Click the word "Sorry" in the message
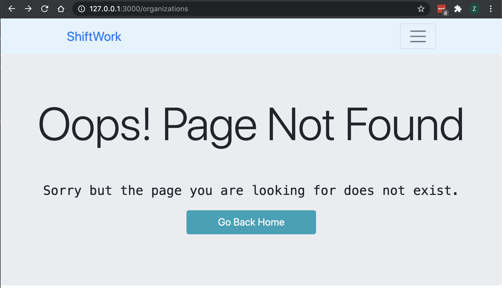This screenshot has width=502, height=288. point(62,191)
